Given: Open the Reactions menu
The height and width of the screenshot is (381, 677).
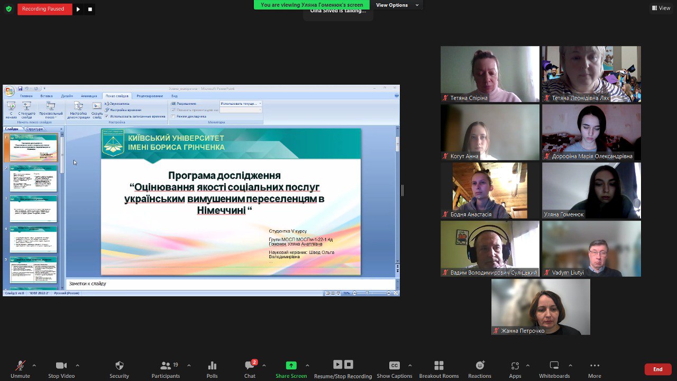Looking at the screenshot, I should coord(480,366).
